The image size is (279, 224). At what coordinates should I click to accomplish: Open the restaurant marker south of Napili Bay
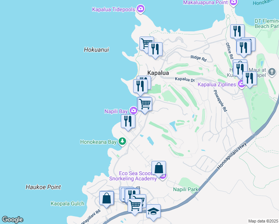coord(128,122)
